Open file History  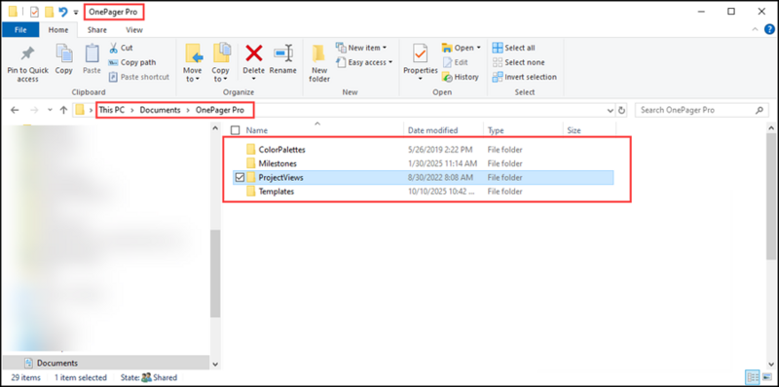(x=460, y=77)
